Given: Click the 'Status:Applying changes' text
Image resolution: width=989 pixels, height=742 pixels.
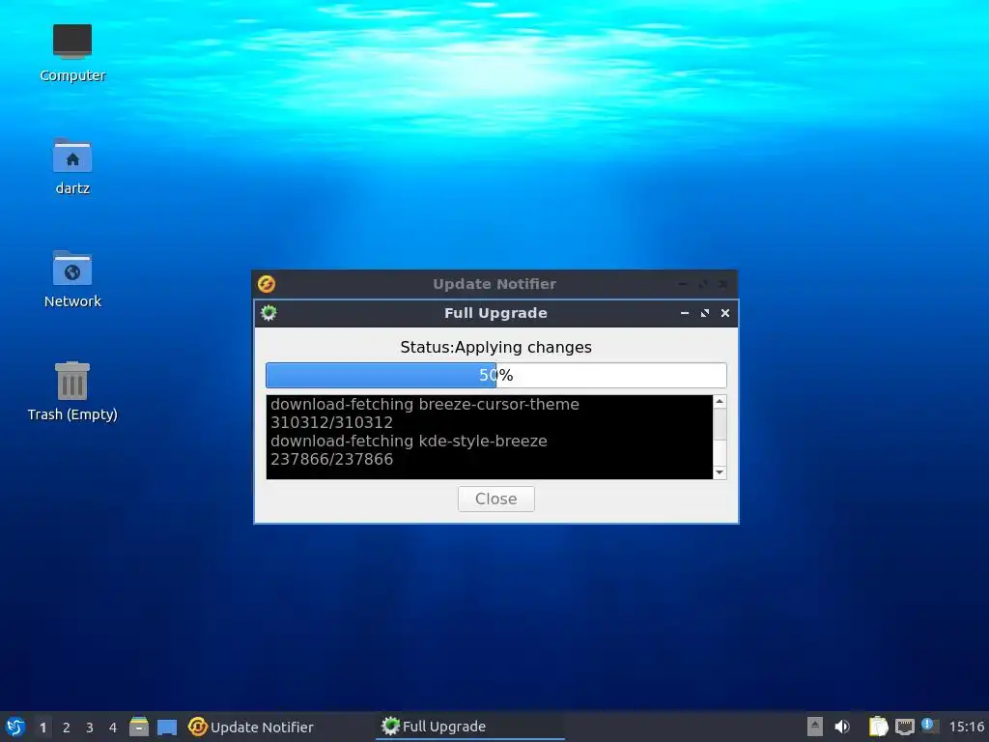Looking at the screenshot, I should [495, 347].
